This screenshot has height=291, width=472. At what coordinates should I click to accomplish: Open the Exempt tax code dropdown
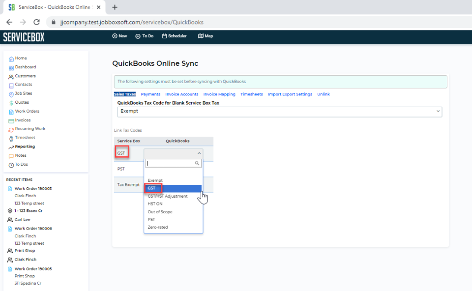click(x=280, y=112)
